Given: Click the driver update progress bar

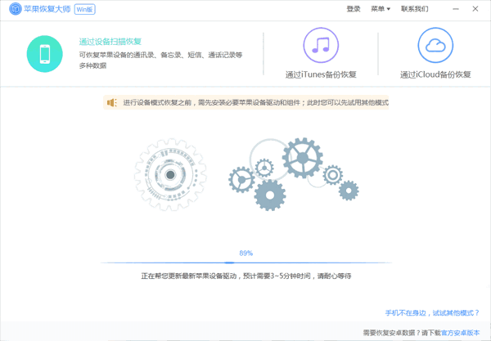Looking at the screenshot, I should point(245,262).
